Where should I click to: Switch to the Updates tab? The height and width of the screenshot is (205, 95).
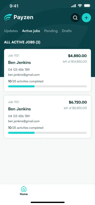(x=11, y=31)
